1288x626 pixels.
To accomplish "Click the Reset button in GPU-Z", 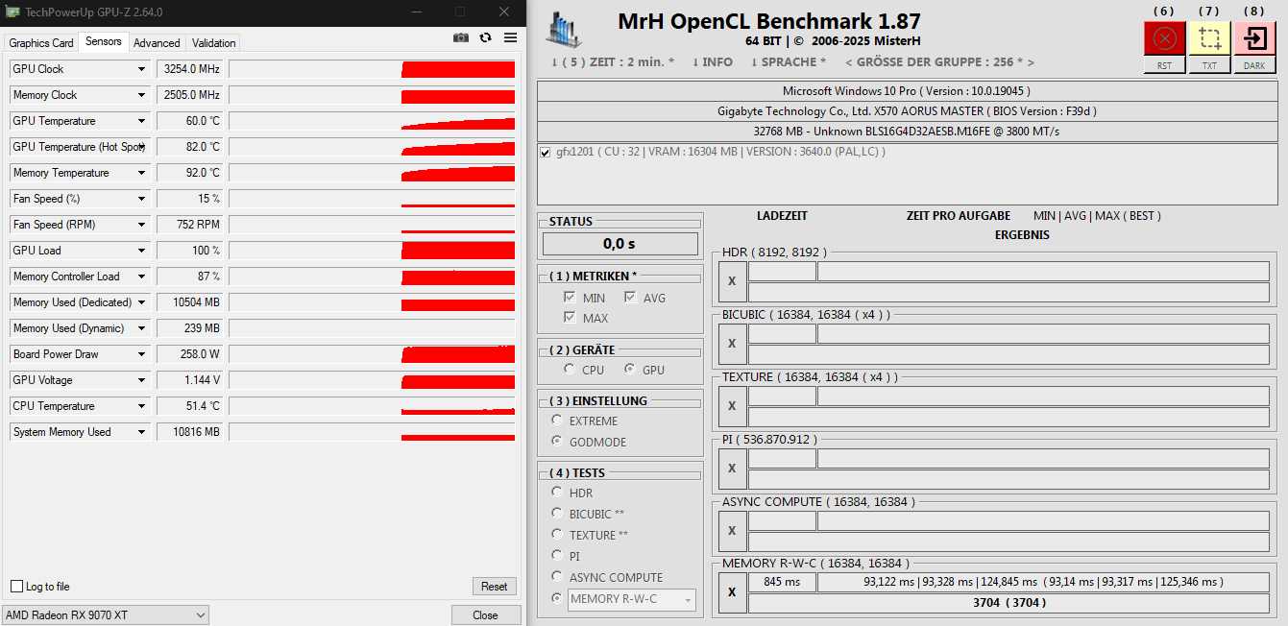I will click(495, 586).
